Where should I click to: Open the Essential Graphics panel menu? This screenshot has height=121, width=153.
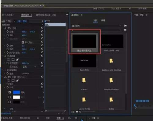tap(82, 15)
